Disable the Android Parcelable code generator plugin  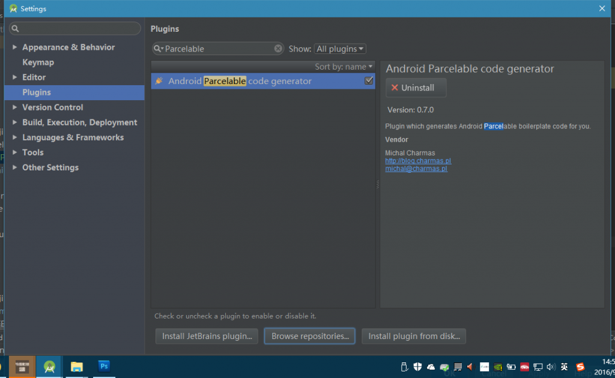[x=369, y=81]
